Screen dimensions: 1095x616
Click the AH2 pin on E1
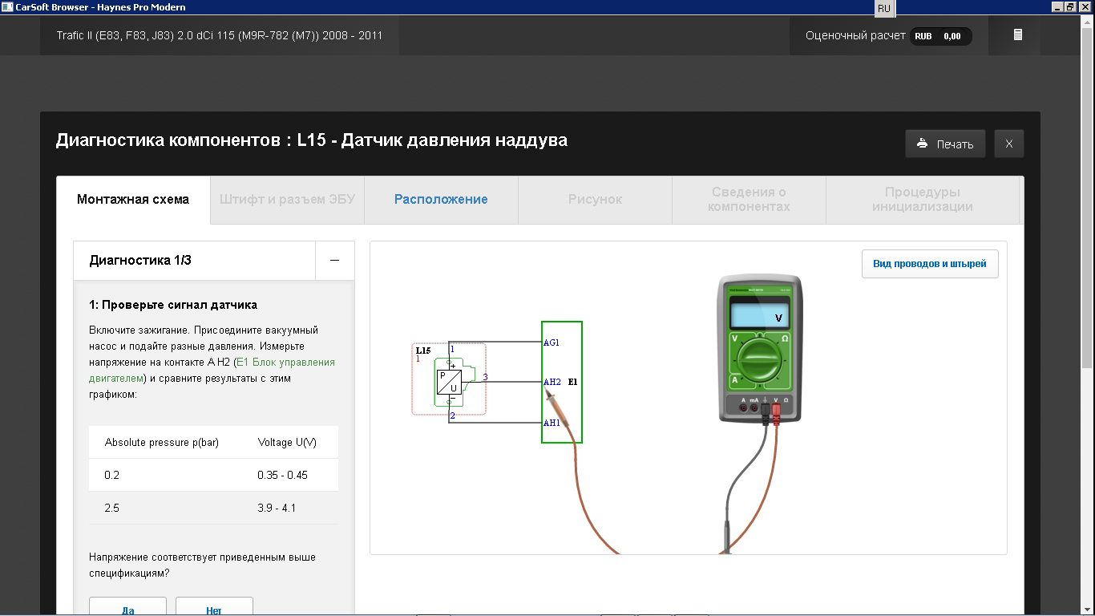pos(552,383)
